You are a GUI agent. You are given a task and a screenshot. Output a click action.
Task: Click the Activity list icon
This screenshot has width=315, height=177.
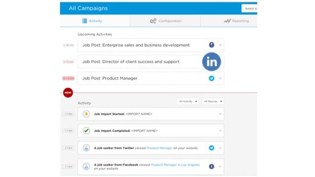[85, 21]
